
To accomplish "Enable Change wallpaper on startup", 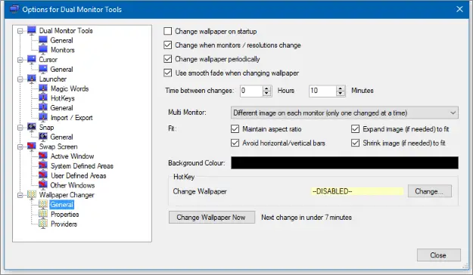I will click(x=168, y=31).
